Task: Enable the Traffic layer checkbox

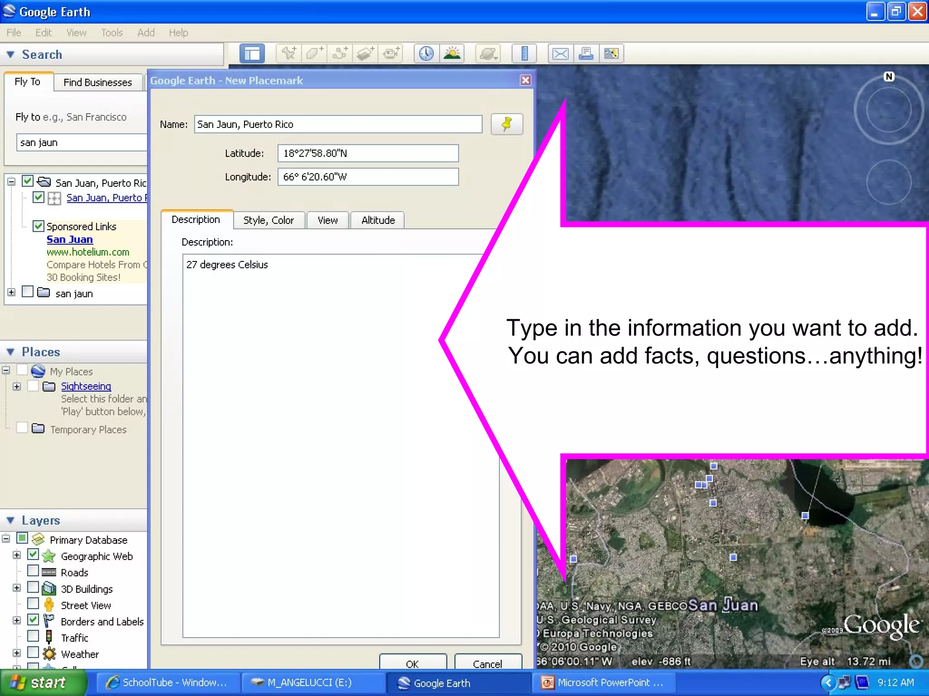Action: point(33,636)
